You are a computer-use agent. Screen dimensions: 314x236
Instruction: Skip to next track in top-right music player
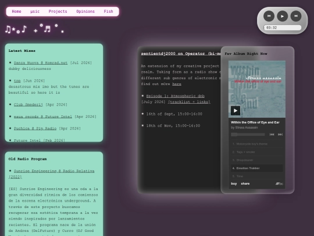(296, 16)
